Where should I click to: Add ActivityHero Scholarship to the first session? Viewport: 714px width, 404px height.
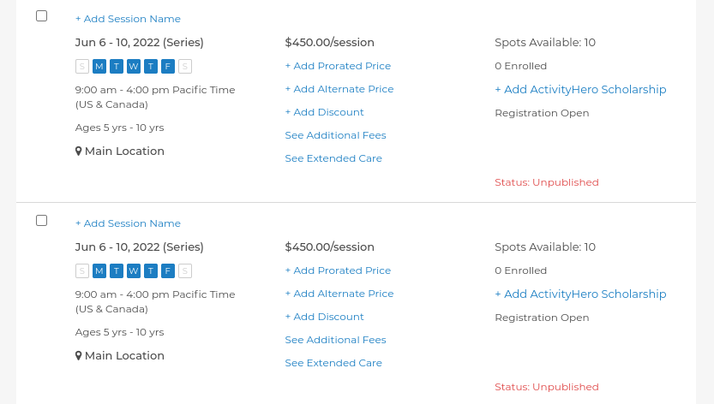(580, 90)
